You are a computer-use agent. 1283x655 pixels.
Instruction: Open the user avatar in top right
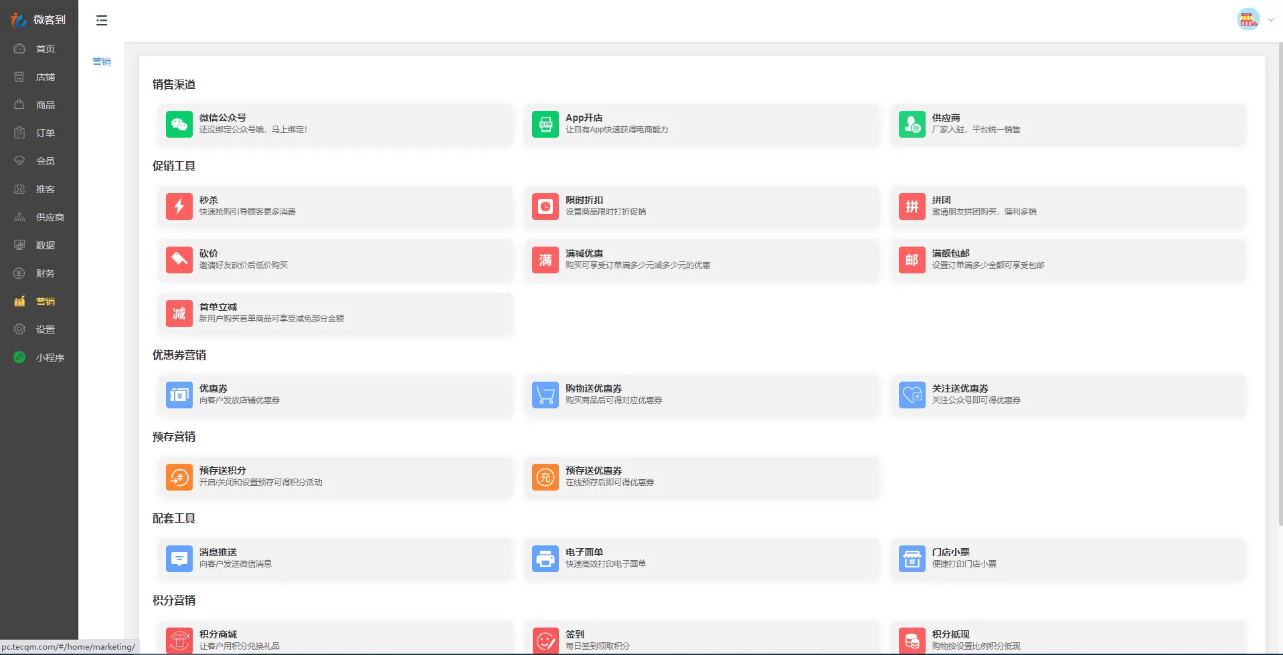(1248, 19)
